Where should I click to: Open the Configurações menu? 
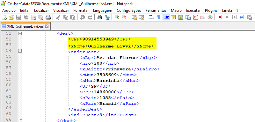(129, 11)
